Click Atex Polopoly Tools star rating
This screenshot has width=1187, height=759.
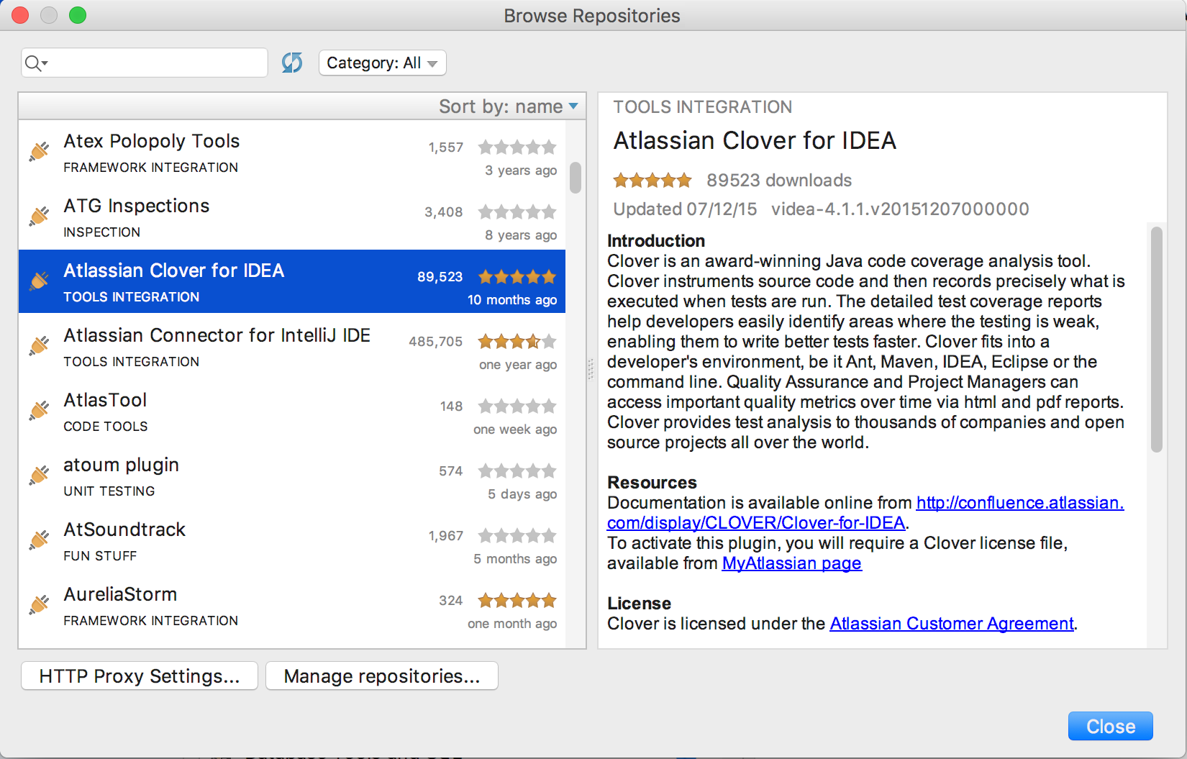coord(517,147)
